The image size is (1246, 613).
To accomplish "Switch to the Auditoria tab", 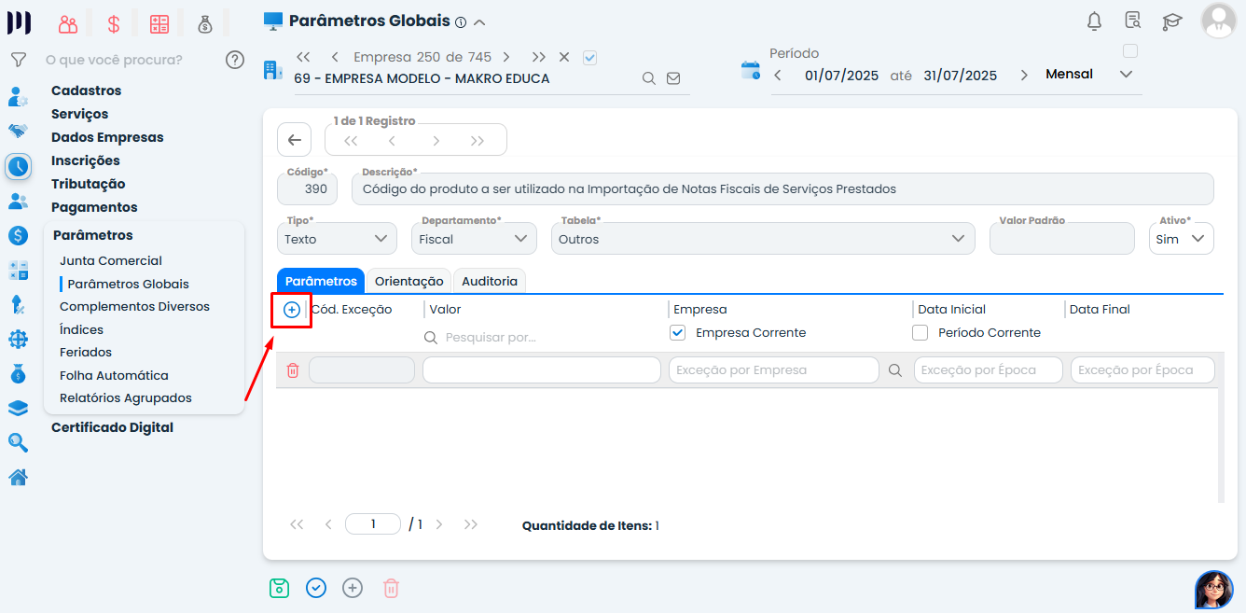I will tap(489, 280).
